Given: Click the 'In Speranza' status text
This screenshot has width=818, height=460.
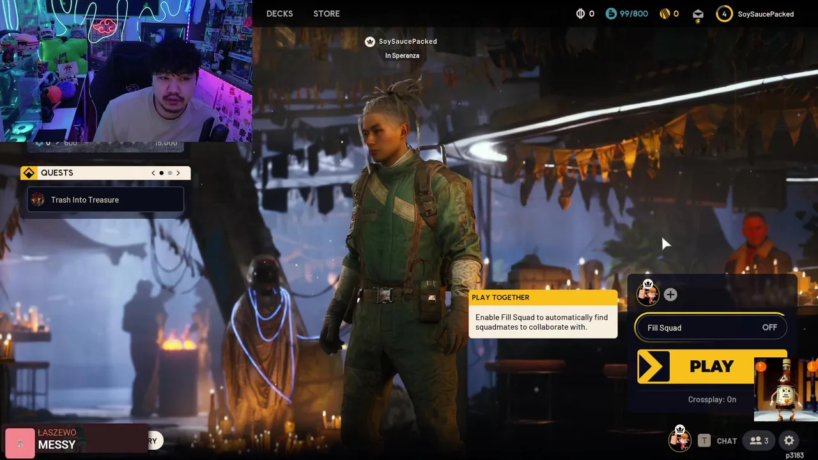Looking at the screenshot, I should coord(402,56).
